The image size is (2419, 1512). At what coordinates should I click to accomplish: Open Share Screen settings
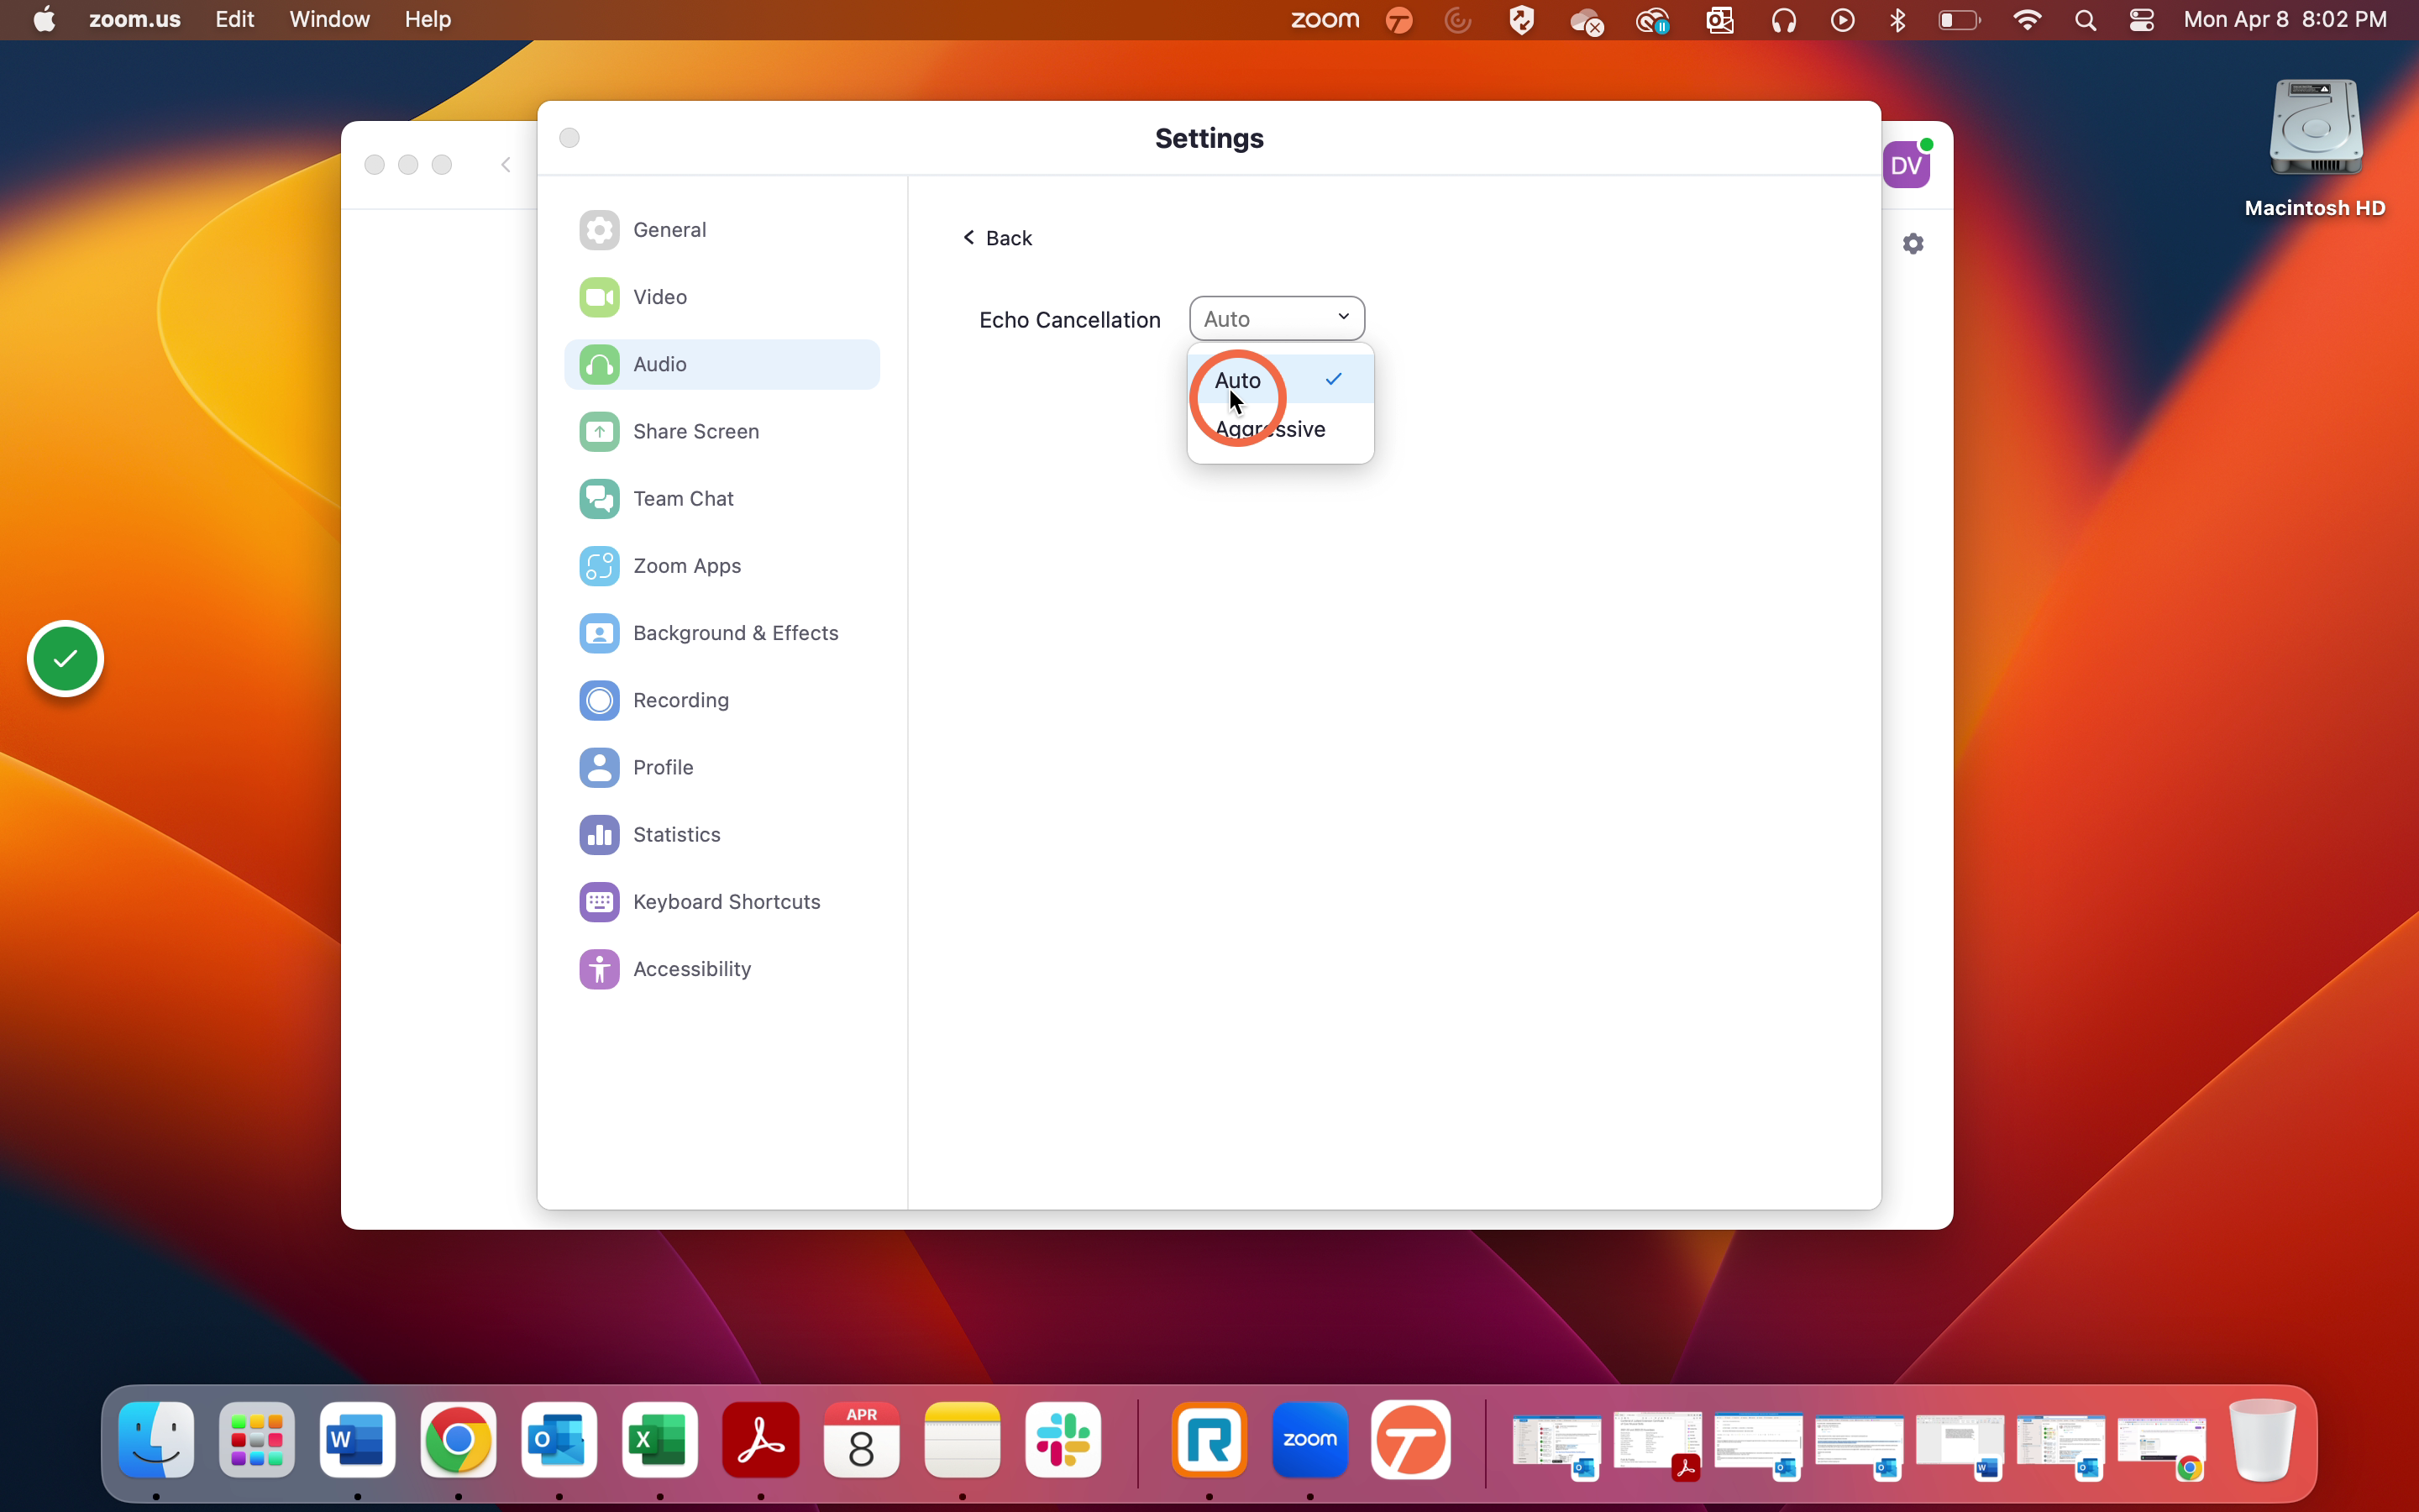pos(722,431)
